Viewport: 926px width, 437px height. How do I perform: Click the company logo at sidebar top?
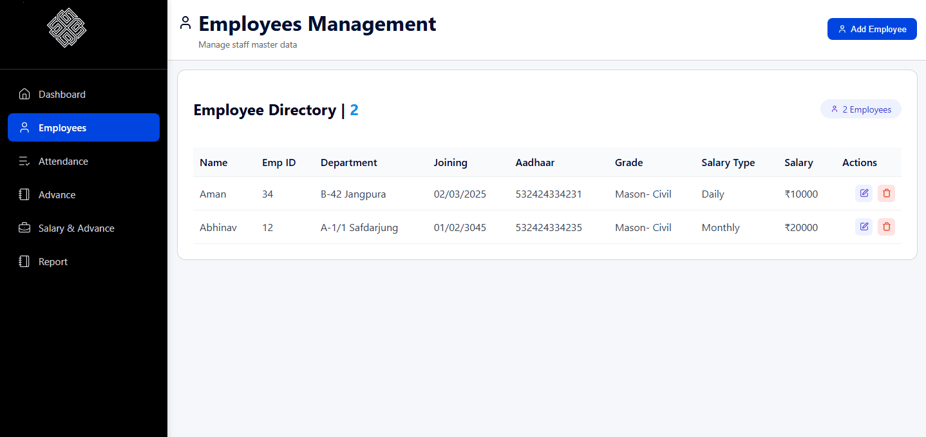pos(66,28)
